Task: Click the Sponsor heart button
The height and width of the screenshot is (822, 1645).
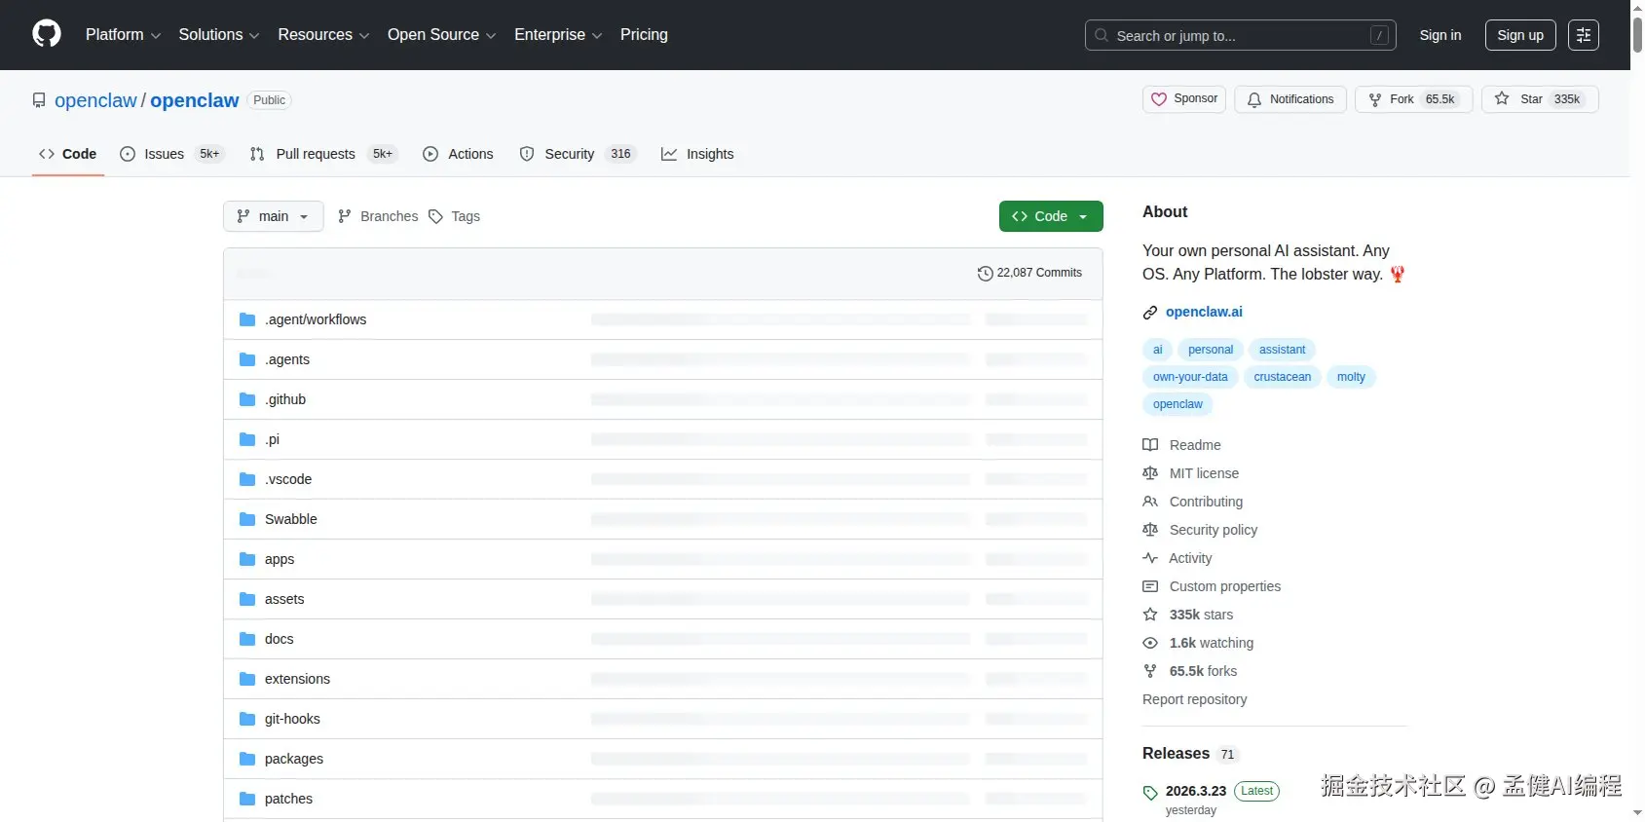Action: coord(1183,99)
